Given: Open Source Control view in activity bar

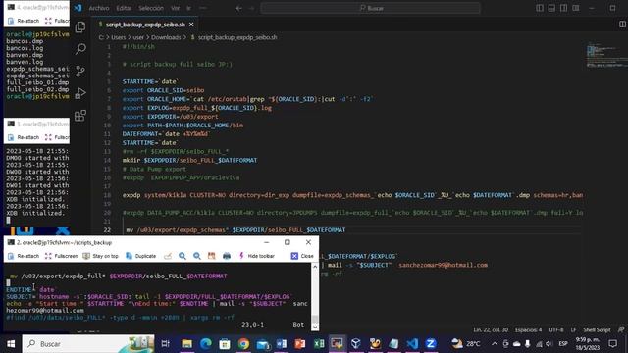Looking at the screenshot, I should (x=80, y=72).
